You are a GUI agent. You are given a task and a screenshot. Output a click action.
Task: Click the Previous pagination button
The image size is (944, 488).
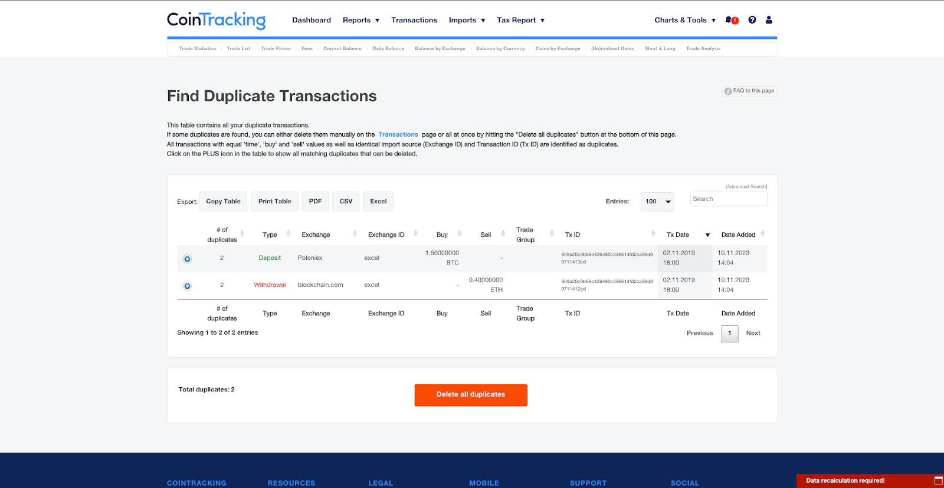tap(700, 334)
